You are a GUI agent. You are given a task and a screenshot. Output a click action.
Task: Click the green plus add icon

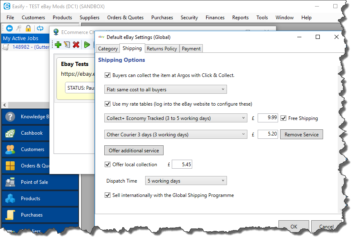(58, 45)
